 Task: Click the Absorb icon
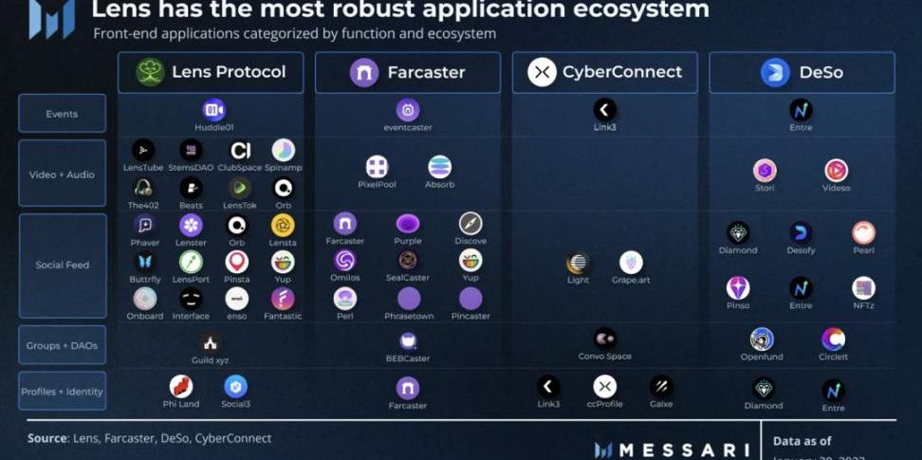click(440, 167)
